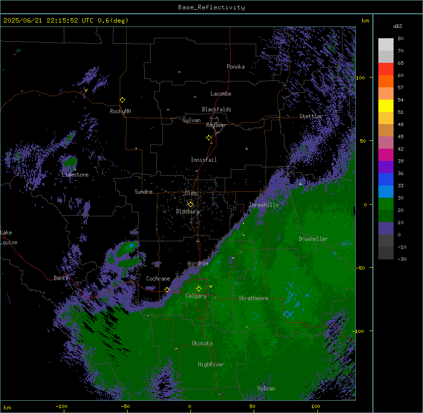The width and height of the screenshot is (423, 413).
Task: Select the light blue 30-33 dBZ swatch
Action: click(386, 192)
